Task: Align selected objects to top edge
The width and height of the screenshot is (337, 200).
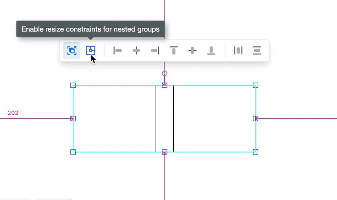Action: [174, 51]
